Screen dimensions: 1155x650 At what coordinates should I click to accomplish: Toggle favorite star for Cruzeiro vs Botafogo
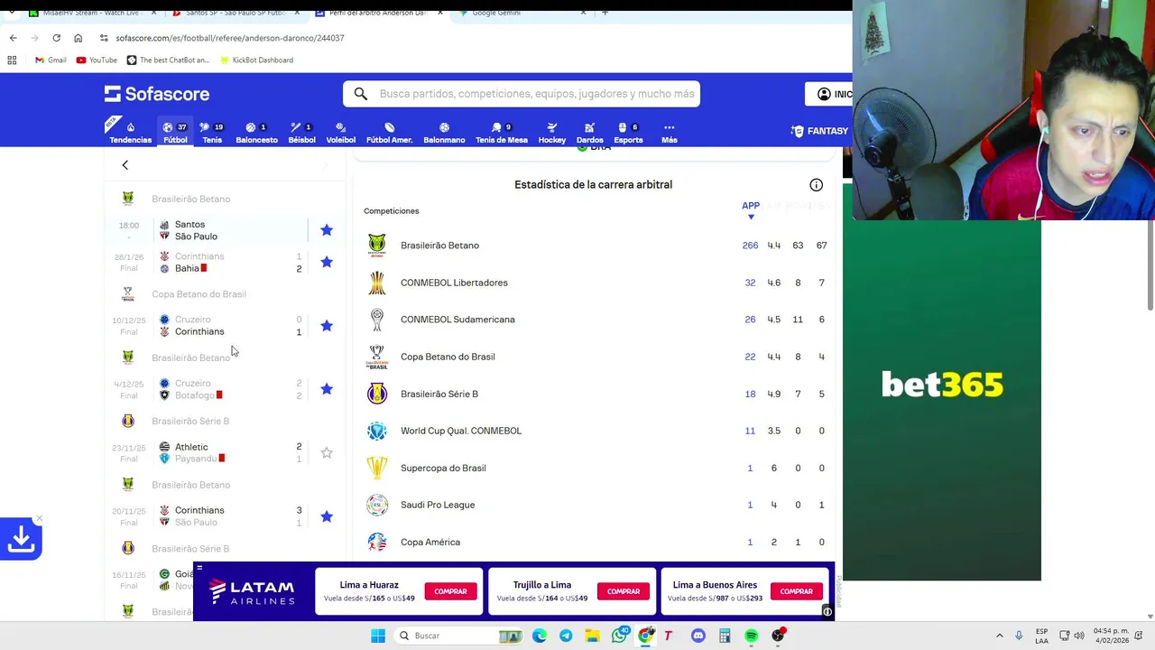(x=327, y=389)
